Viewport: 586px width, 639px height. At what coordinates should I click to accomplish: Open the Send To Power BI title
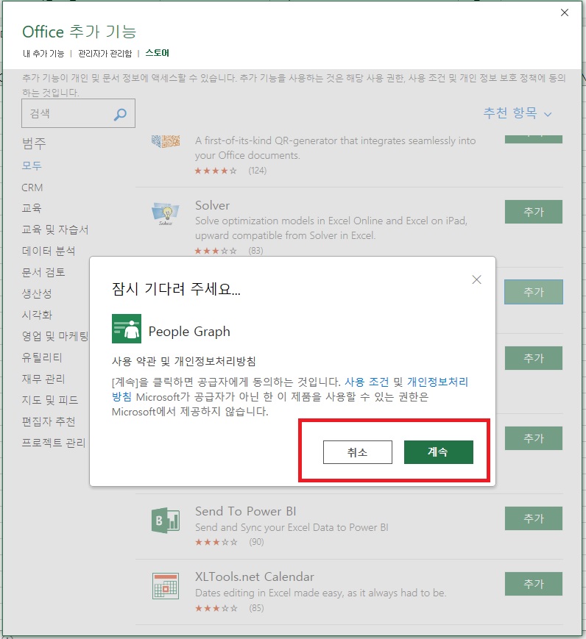(246, 511)
